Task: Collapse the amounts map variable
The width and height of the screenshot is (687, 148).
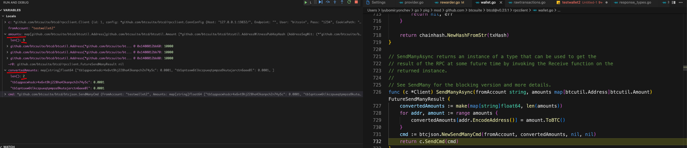Action: point(5,34)
